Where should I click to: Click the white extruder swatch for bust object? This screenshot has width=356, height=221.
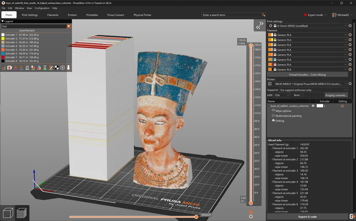click(320, 106)
